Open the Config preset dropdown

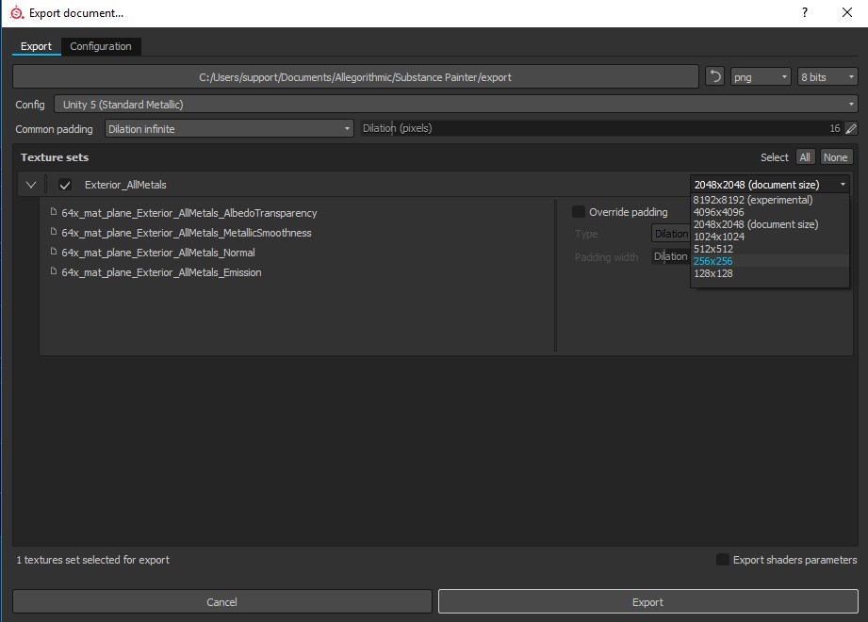click(455, 104)
